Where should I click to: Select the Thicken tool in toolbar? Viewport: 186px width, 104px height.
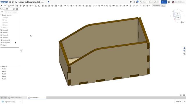click(31, 5)
